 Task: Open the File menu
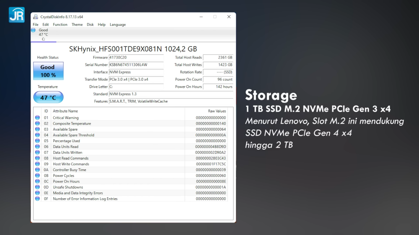[36, 25]
